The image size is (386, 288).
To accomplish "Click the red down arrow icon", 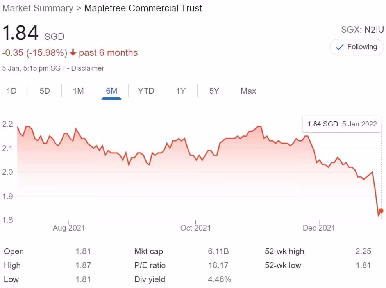I will pyautogui.click(x=73, y=53).
